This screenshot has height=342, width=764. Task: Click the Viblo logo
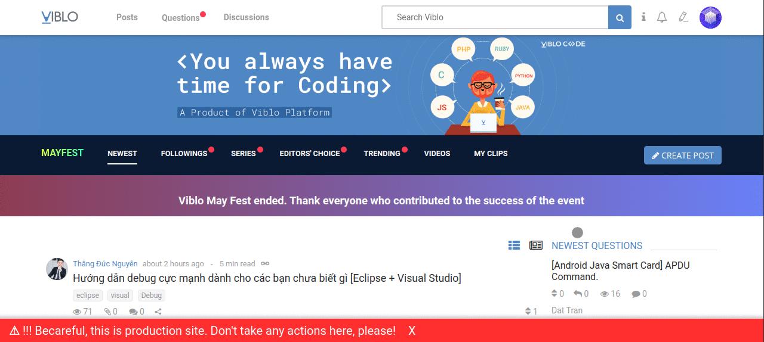tap(60, 17)
